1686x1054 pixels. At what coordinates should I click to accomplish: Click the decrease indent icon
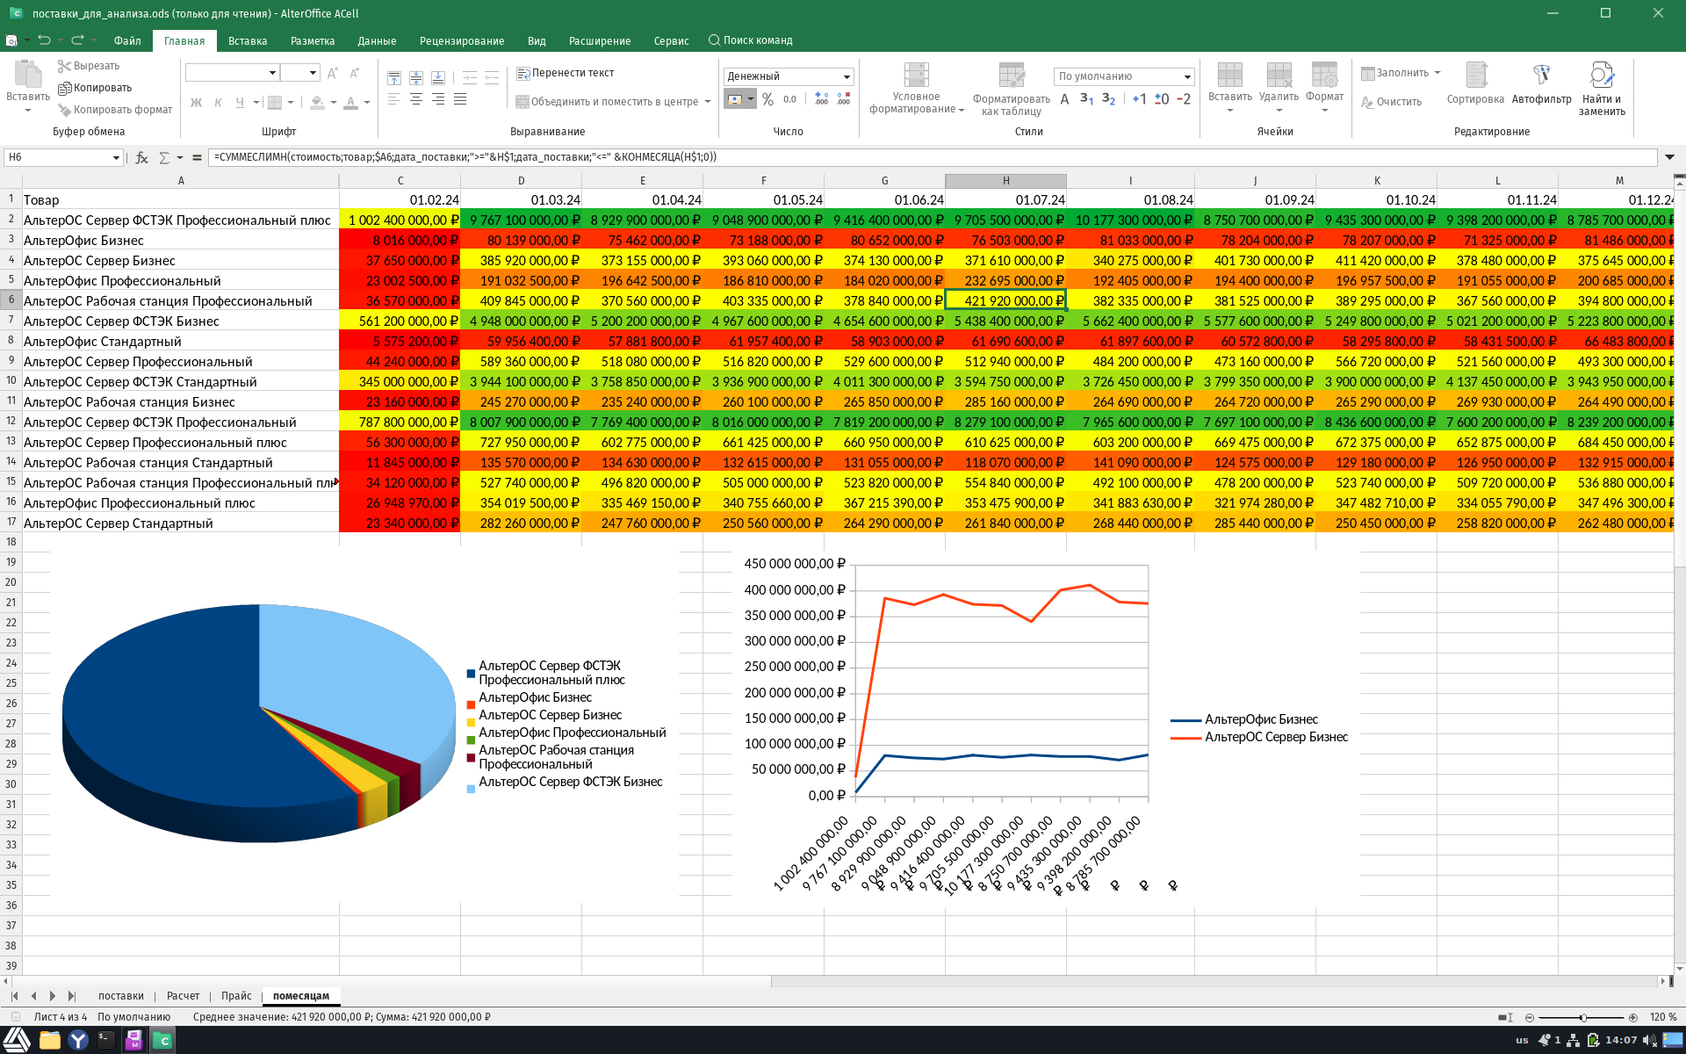[492, 77]
